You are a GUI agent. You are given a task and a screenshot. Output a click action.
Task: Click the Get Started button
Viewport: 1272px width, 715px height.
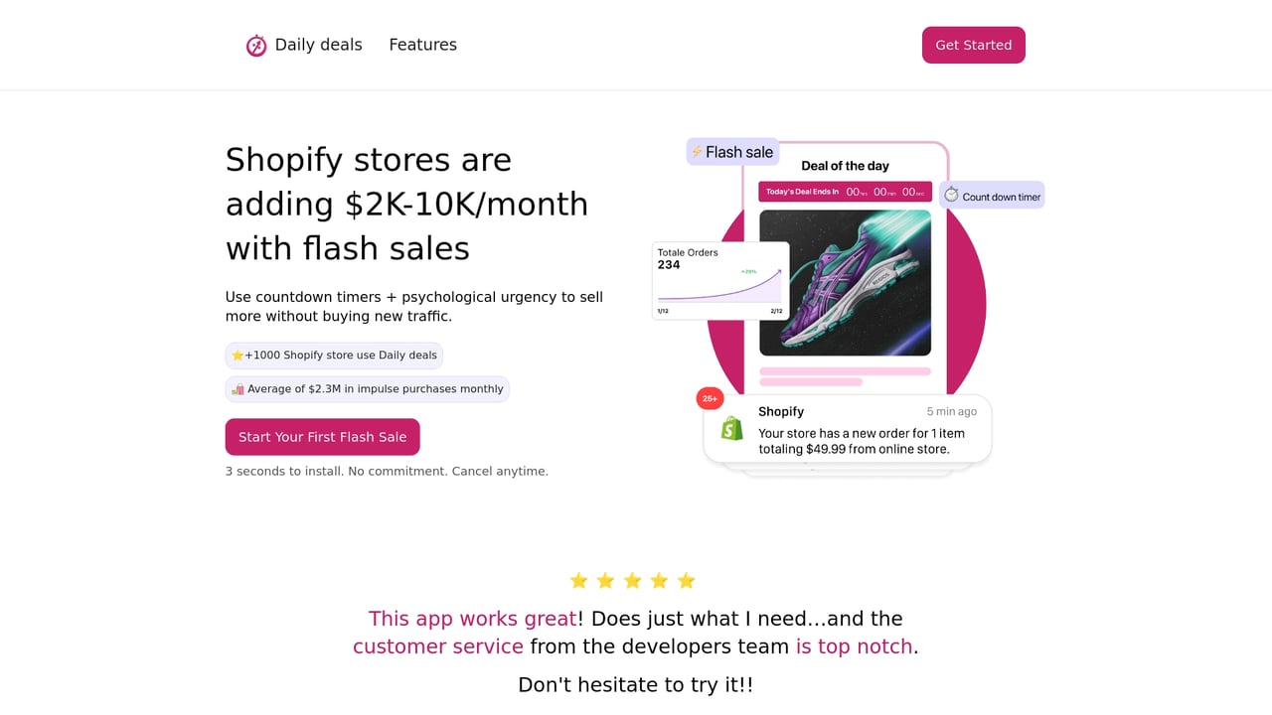tap(973, 45)
